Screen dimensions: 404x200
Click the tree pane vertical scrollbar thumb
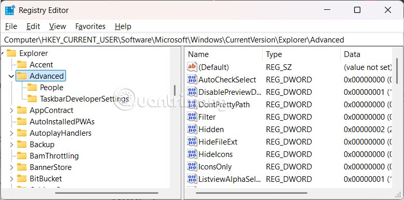pos(174,90)
